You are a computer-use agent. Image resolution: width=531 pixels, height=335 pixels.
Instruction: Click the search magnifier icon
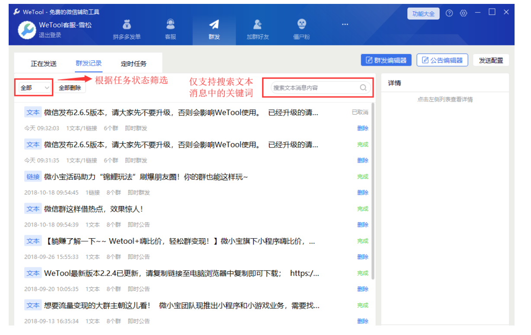pos(363,88)
